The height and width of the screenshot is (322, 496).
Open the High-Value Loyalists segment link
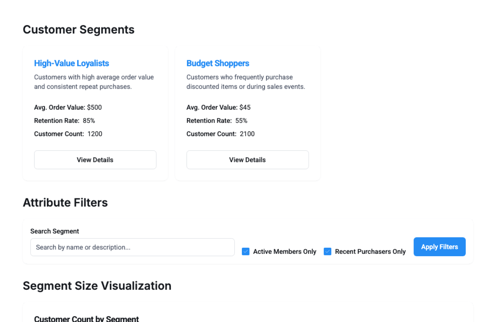click(x=72, y=63)
